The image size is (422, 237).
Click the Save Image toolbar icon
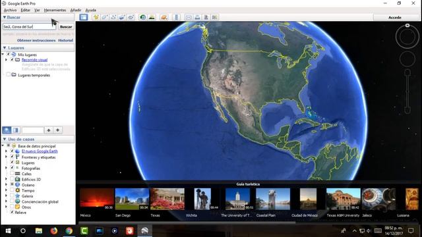pos(206,17)
